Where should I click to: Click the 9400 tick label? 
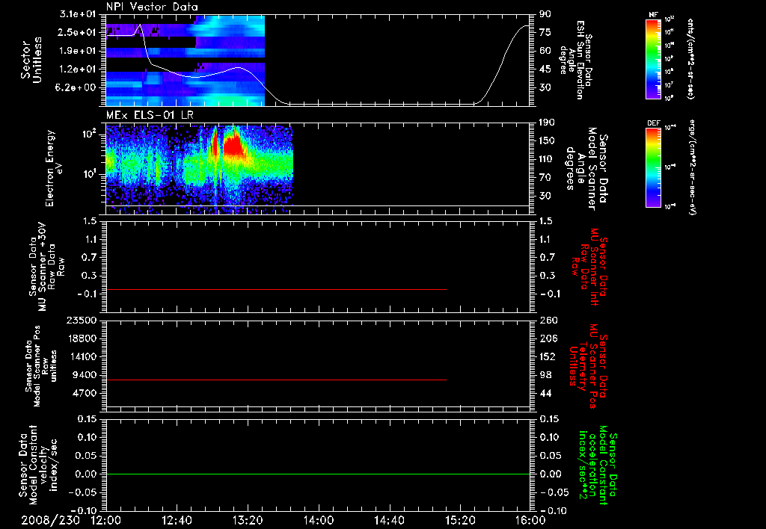coord(85,375)
